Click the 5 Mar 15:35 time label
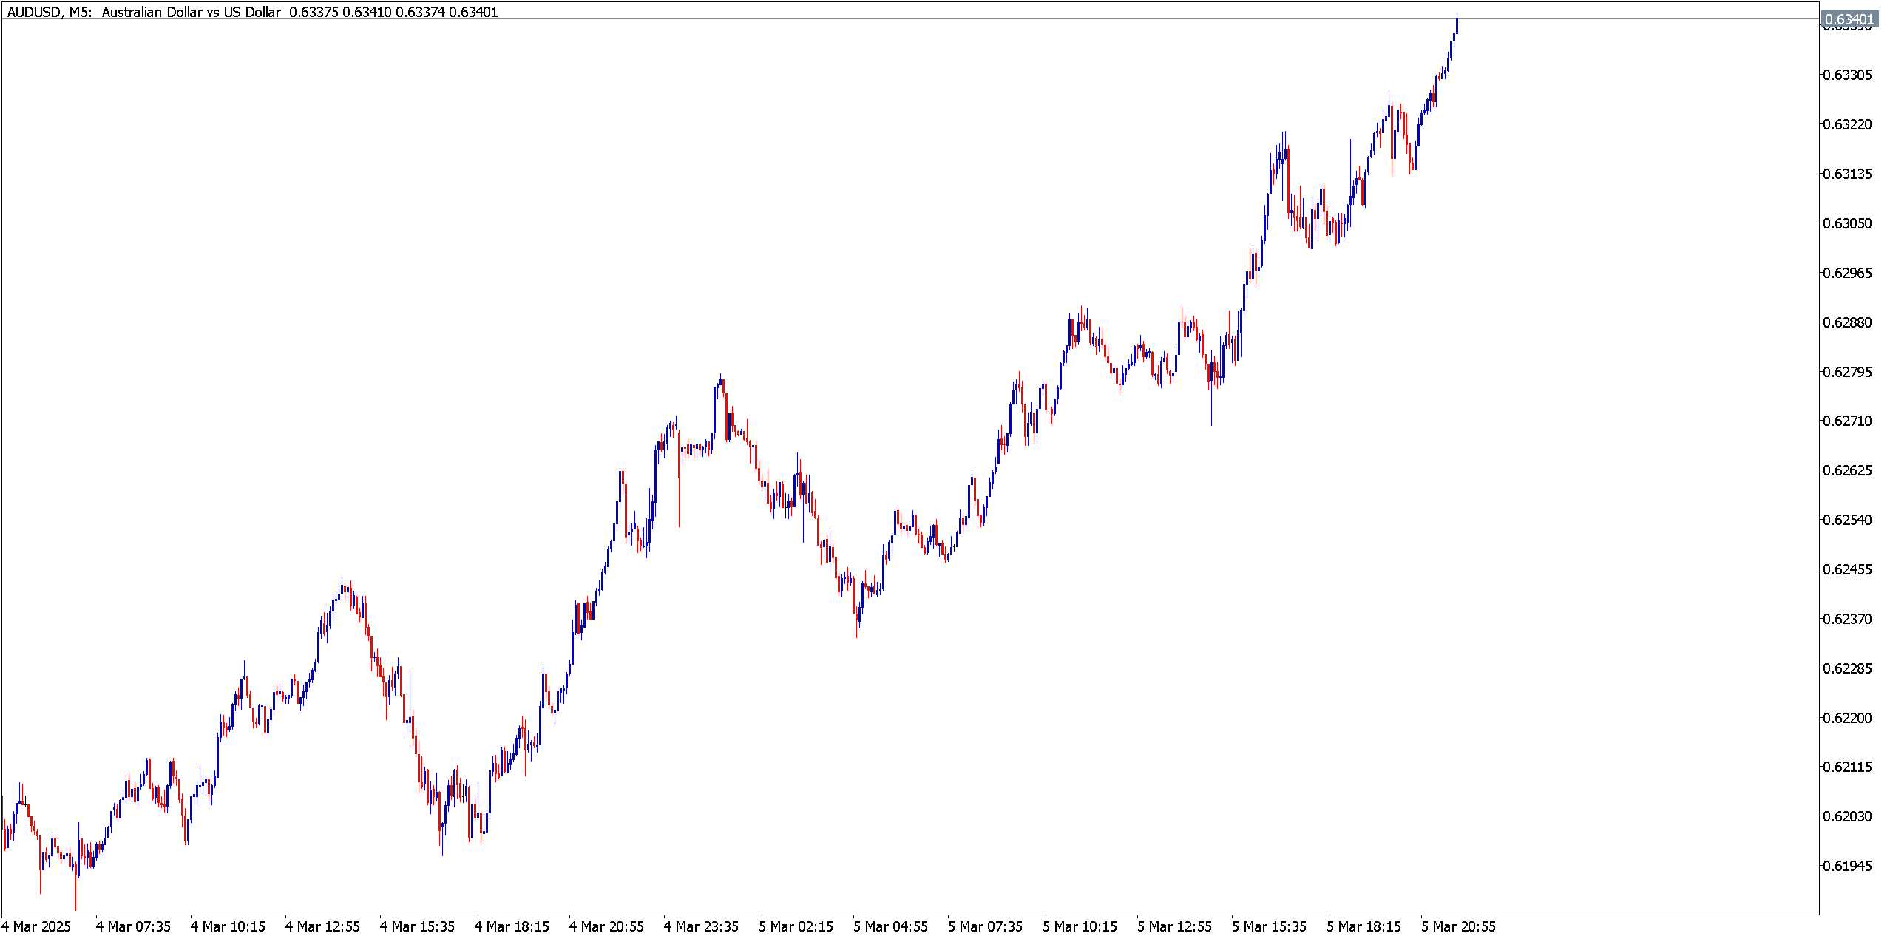The width and height of the screenshot is (1890, 939). 1269,926
